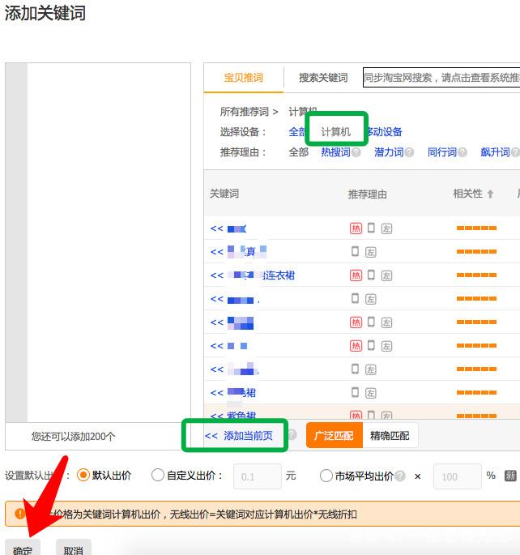Click the relevance bar in the 连衣裙 row
Viewport: 520px width, 555px height.
[x=476, y=275]
